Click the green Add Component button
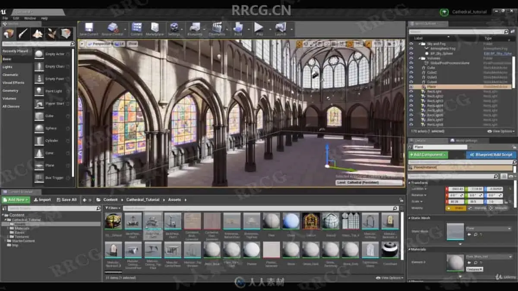This screenshot has width=518, height=291. tap(428, 154)
